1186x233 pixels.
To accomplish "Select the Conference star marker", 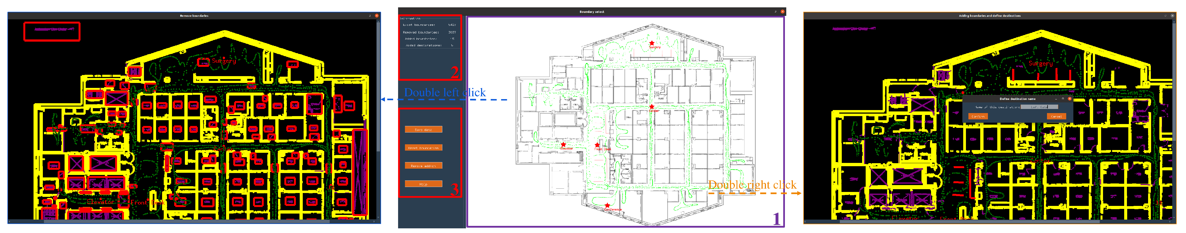I will pos(607,205).
